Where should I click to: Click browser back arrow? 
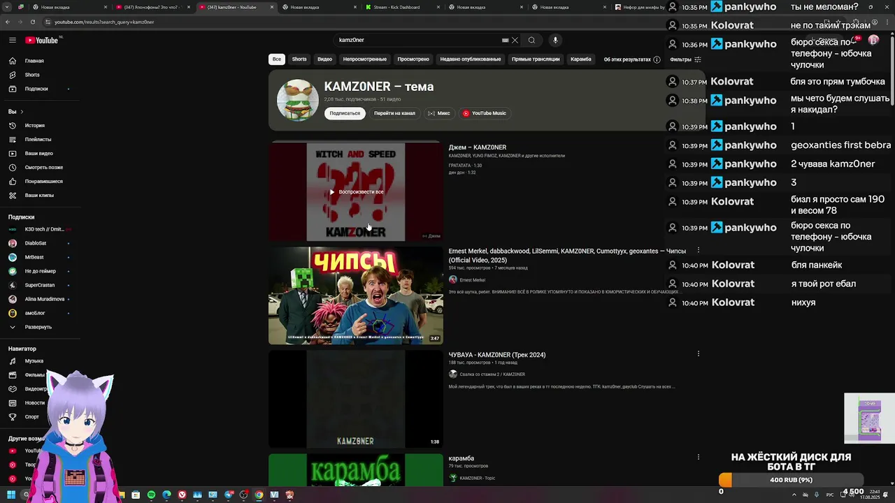(x=8, y=22)
